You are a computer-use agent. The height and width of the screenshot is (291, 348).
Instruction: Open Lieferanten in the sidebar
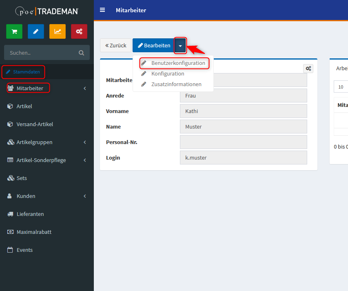(x=30, y=214)
